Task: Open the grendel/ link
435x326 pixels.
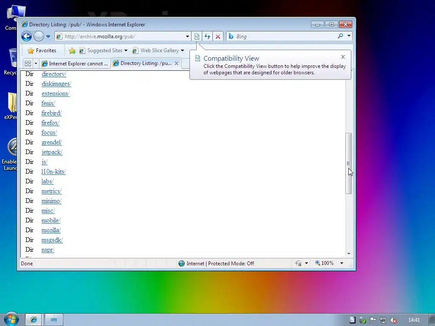Action: point(51,142)
